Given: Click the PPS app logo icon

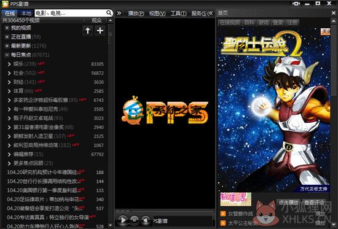Looking at the screenshot, I should (x=5, y=4).
